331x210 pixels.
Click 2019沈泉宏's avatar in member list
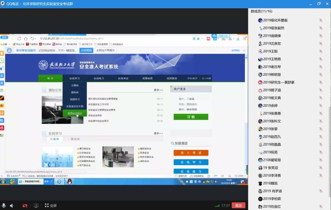click(260, 44)
